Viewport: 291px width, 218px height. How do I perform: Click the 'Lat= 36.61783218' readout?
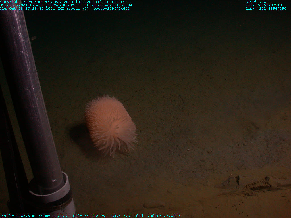point(264,5)
